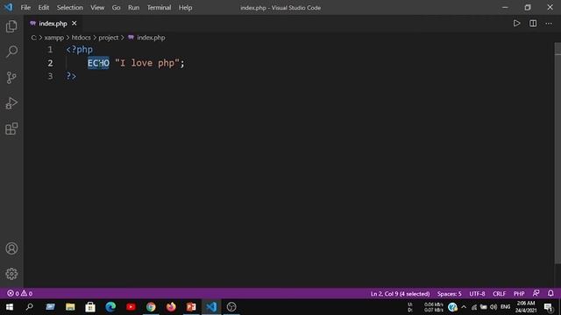
Task: Switch ENG input language in tray
Action: [505, 307]
